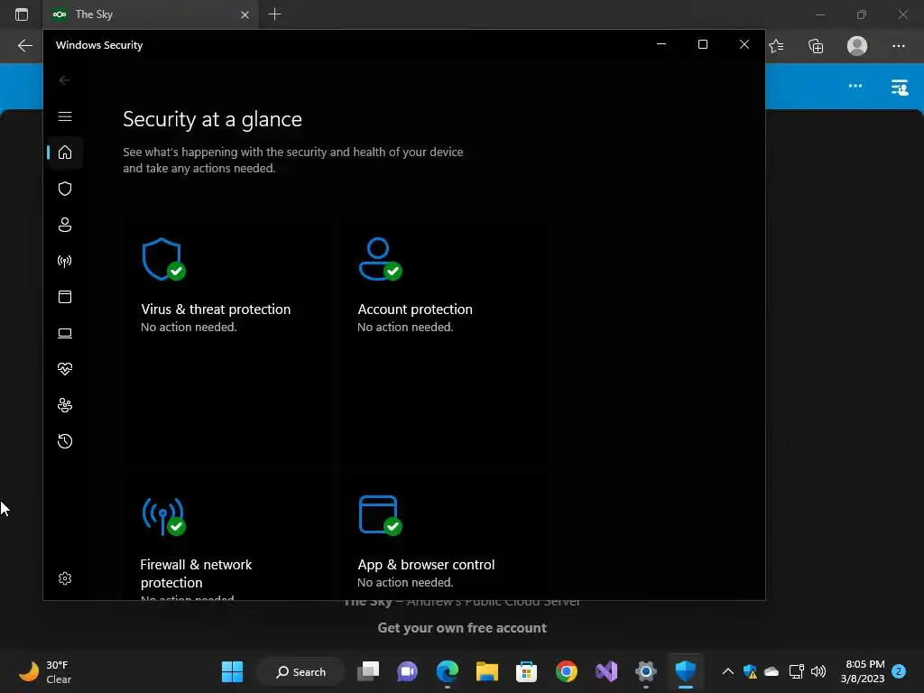Click the Edge browser back arrow

24,46
